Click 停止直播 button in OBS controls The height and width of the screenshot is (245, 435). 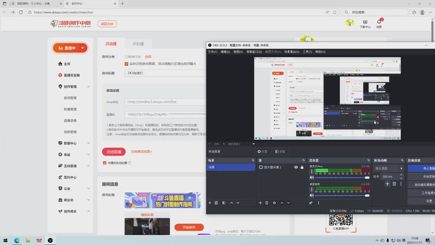[x=421, y=168]
